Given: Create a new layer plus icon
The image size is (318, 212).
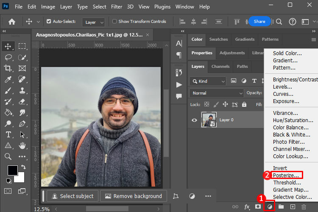Looking at the screenshot, I should point(293,206).
